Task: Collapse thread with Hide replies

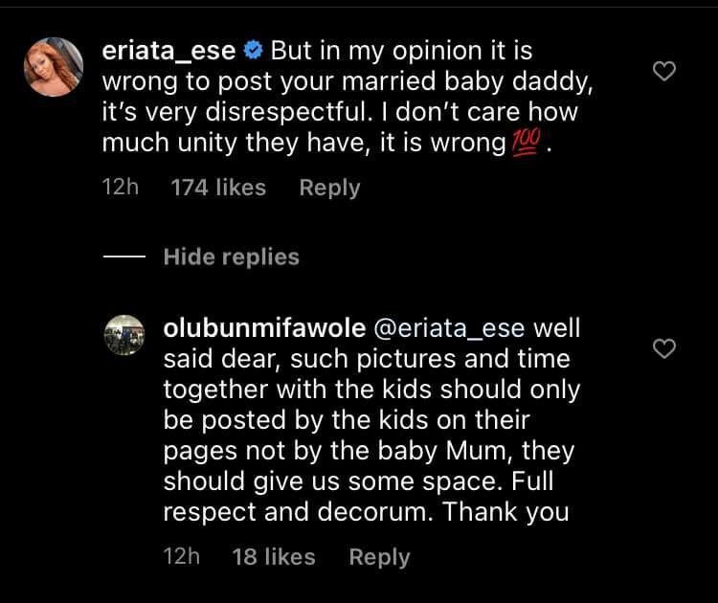Action: [231, 257]
